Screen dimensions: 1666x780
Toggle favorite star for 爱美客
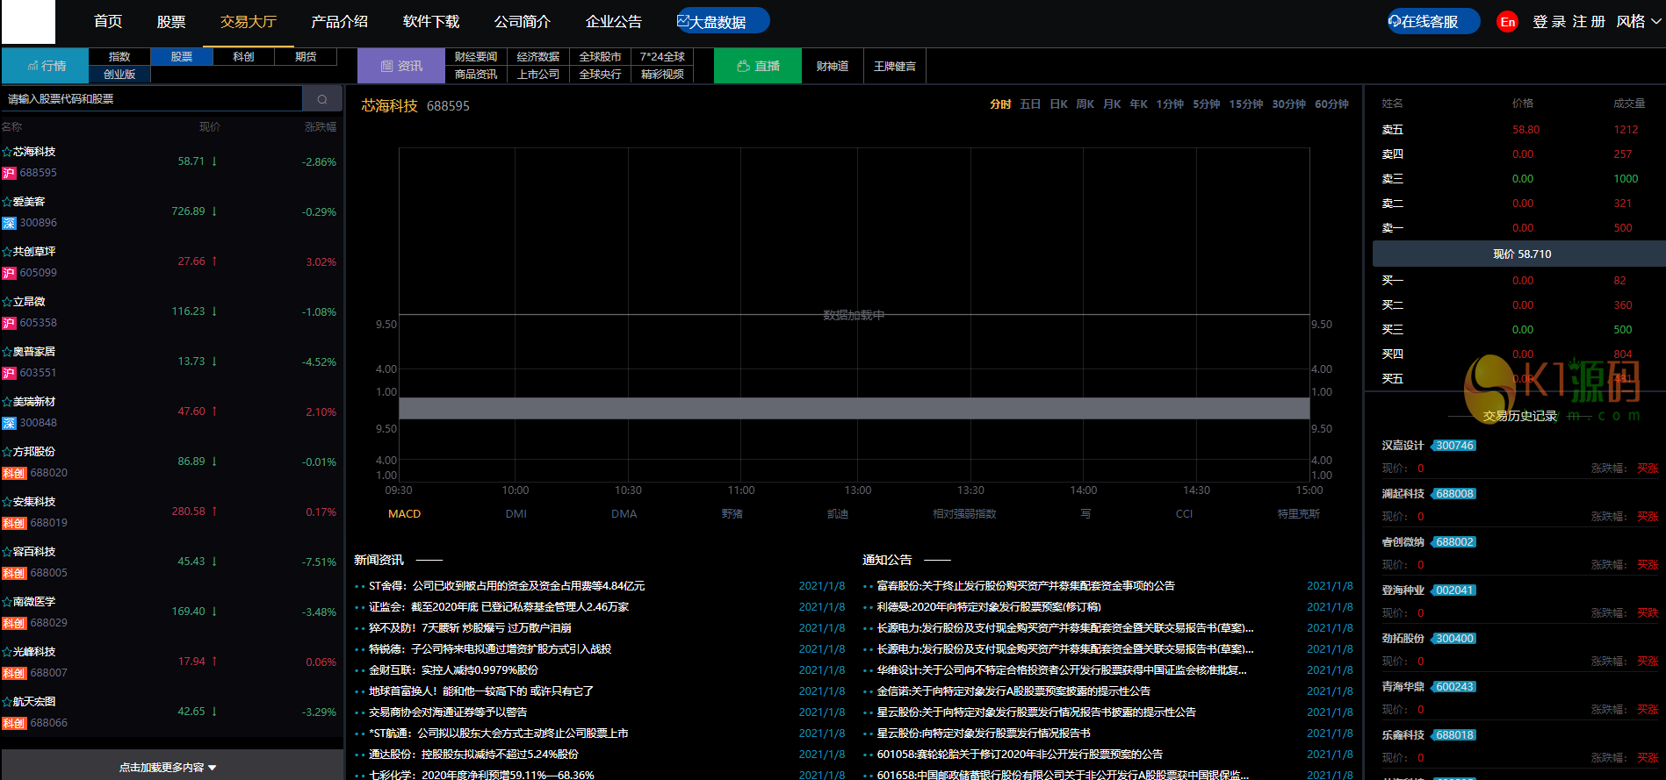point(7,202)
